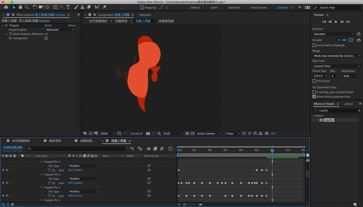This screenshot has height=207, width=363.
Task: Enable motion blur icon in timeline
Action: click(x=162, y=149)
